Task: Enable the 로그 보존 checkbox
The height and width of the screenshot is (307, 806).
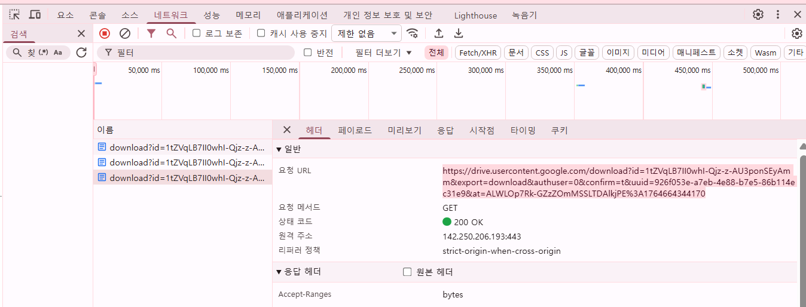Action: [197, 33]
